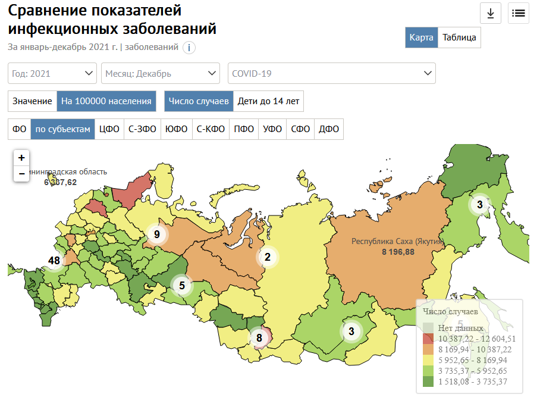The height and width of the screenshot is (397, 540).
Task: Click Республика Саха (Якутия) region label
Action: coord(397,241)
